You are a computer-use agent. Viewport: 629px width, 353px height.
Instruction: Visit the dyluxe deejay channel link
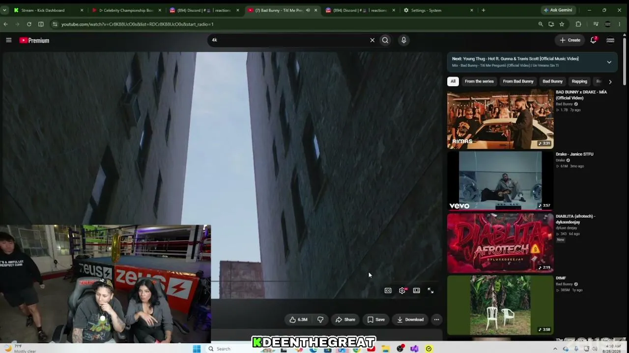click(568, 228)
